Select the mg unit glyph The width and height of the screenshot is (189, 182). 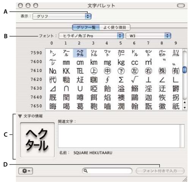click(107, 63)
